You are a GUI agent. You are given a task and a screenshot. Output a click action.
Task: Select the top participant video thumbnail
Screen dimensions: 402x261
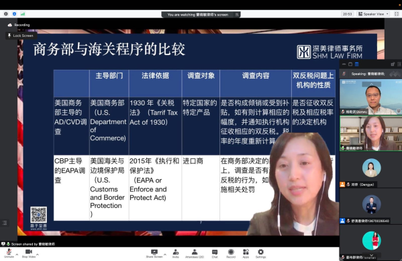click(x=370, y=97)
